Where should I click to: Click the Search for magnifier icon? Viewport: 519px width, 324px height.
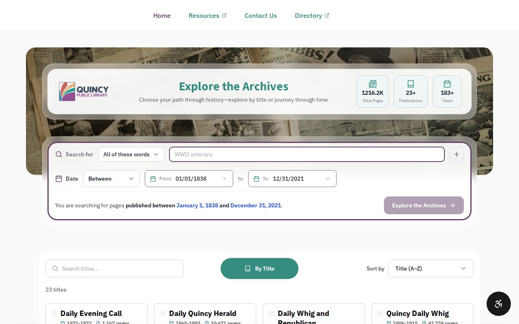59,154
